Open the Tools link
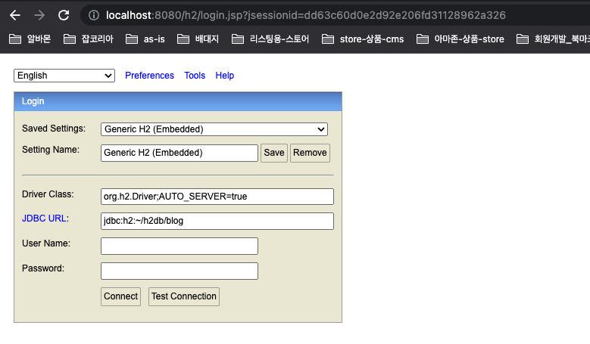This screenshot has width=590, height=344. coord(195,76)
